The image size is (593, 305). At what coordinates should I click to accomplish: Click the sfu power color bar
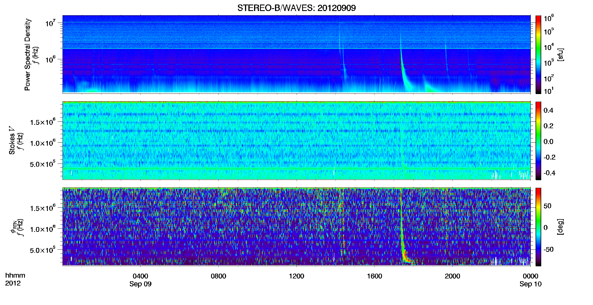[538, 55]
